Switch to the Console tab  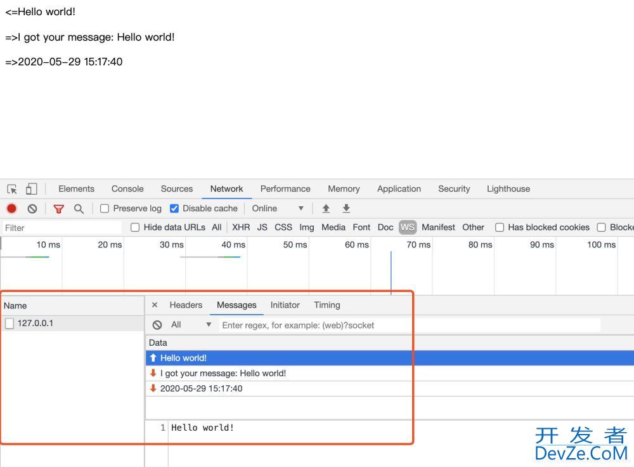(127, 188)
